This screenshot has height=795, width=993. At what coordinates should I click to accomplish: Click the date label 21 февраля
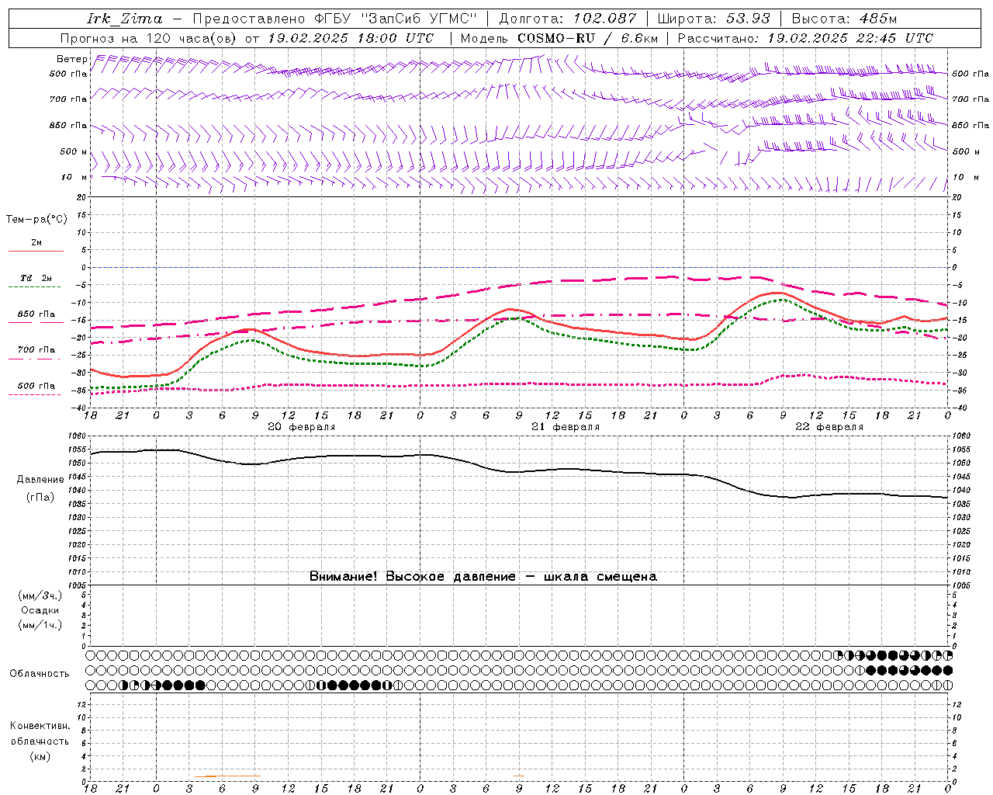point(566,427)
